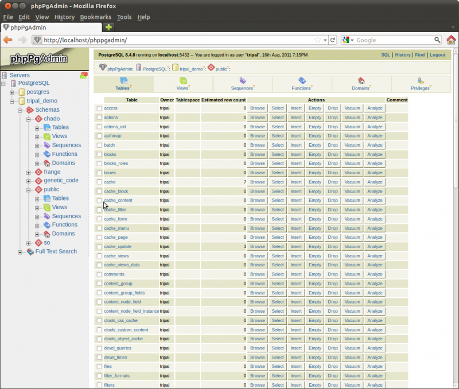
Task: Check the access table checkbox
Action: click(99, 108)
